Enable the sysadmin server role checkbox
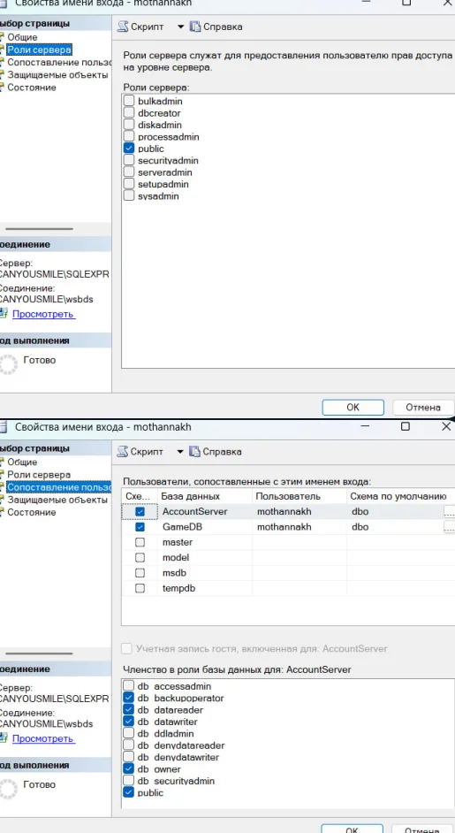Screen dimensions: 455x833 point(128,196)
